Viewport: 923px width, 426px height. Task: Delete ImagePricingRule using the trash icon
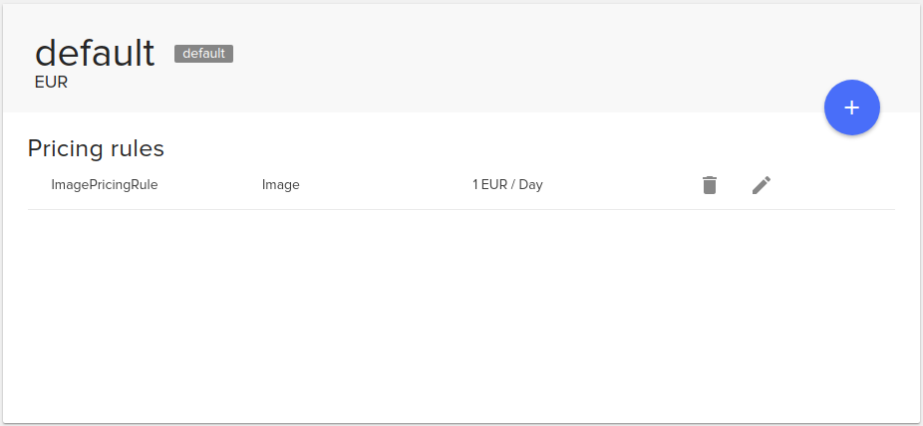(710, 185)
